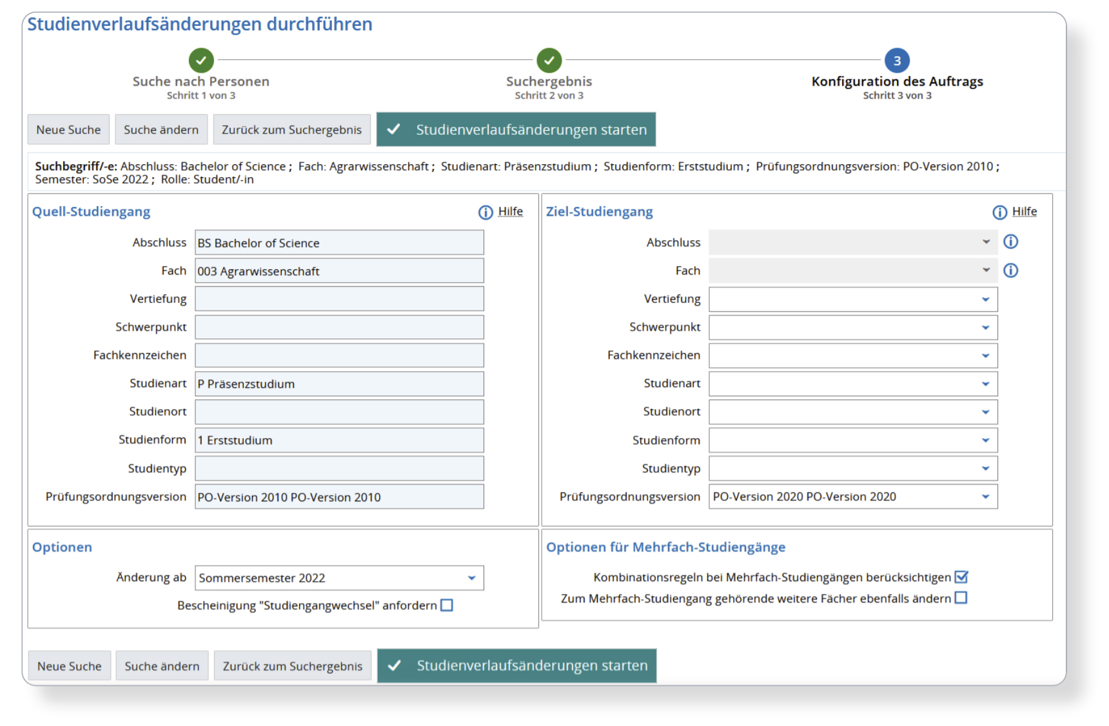Open Hilfe link in Ziel-Studiengang panel
The width and height of the screenshot is (1109, 726).
1025,211
